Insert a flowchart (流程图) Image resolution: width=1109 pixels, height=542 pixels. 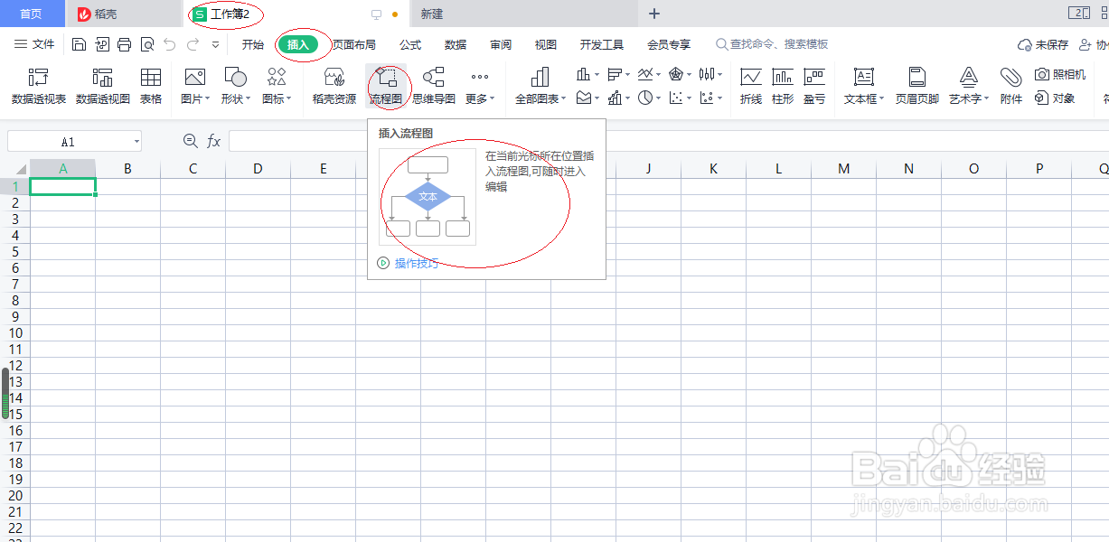[386, 86]
